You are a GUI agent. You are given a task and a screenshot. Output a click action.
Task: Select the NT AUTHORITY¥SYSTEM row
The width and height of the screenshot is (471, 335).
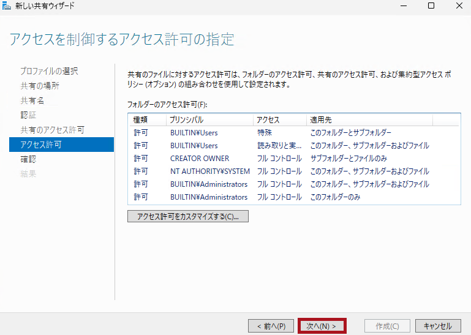[x=295, y=171]
